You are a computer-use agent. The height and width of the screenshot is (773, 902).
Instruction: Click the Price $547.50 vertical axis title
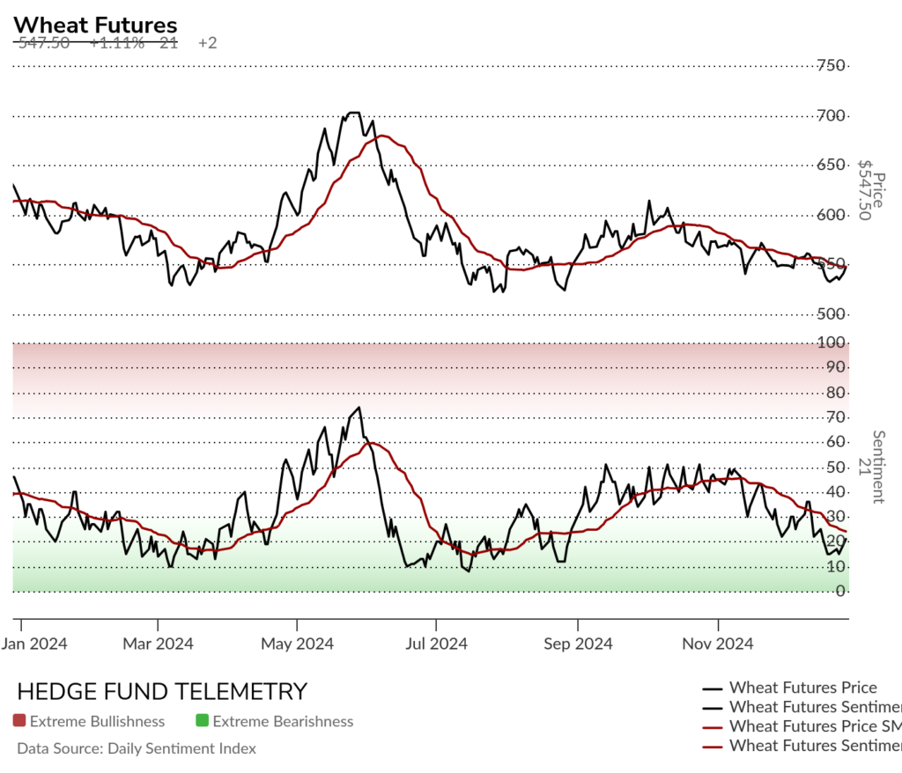point(871,190)
